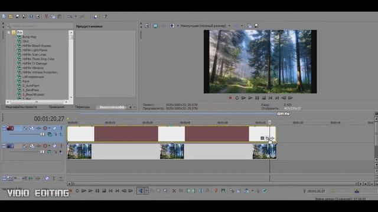This screenshot has height=212, width=378.
Task: Undo the last action using the toolbar arrow
Action: click(x=70, y=16)
